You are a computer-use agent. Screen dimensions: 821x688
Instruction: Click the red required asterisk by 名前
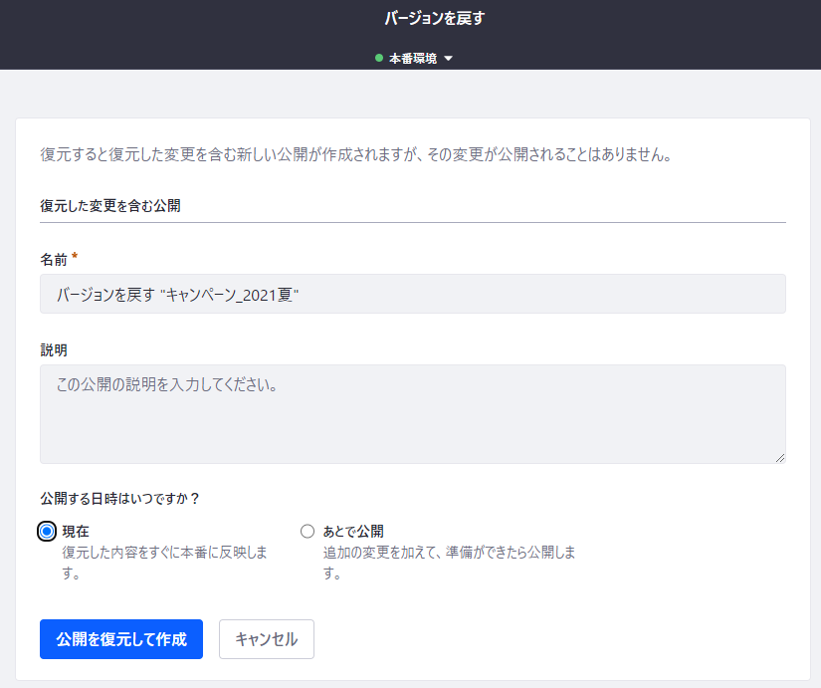75,258
